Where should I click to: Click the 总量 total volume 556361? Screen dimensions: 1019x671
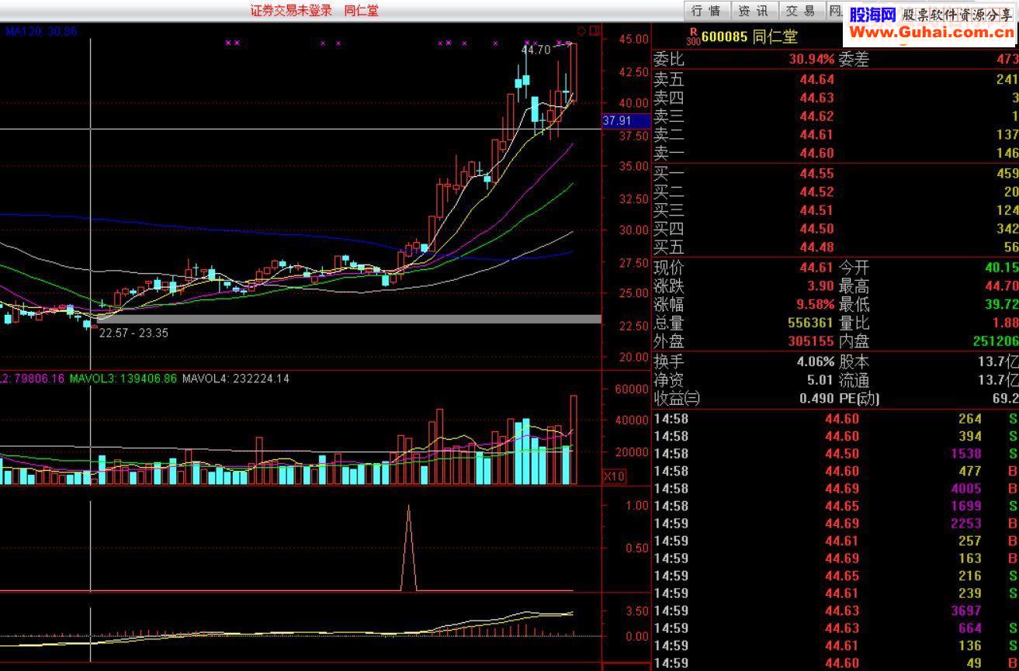tap(811, 323)
